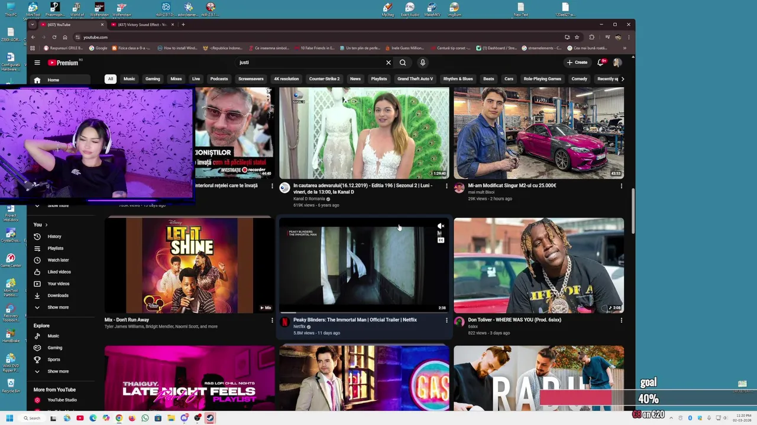Select the All filter chip
Viewport: 757px width, 425px height.
pyautogui.click(x=110, y=79)
